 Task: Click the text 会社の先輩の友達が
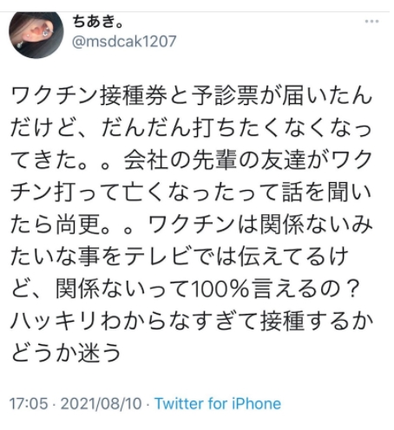(227, 160)
